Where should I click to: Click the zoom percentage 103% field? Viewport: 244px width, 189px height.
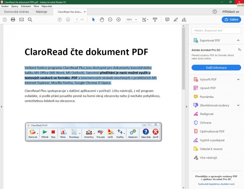(x=129, y=20)
